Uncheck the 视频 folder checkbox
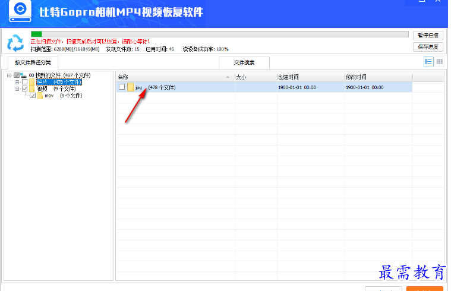This screenshot has height=291, width=451. (25, 89)
